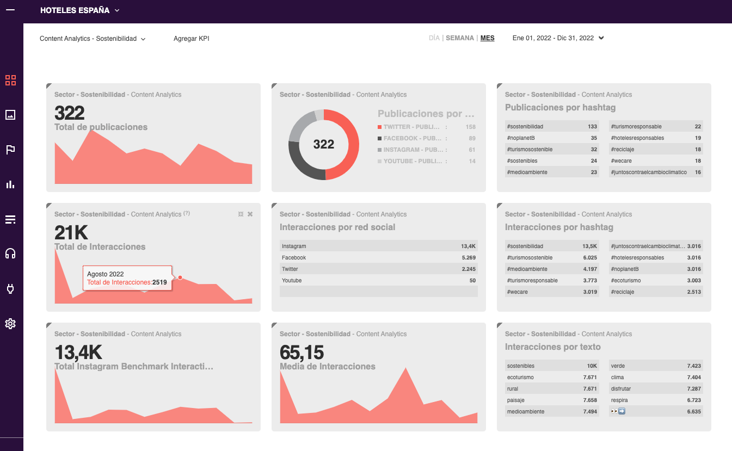Click the Agosto 2022 data point on the interactions chart

coord(180,277)
